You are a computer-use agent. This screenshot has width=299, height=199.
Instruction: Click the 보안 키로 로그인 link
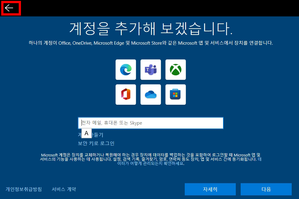coord(96,143)
